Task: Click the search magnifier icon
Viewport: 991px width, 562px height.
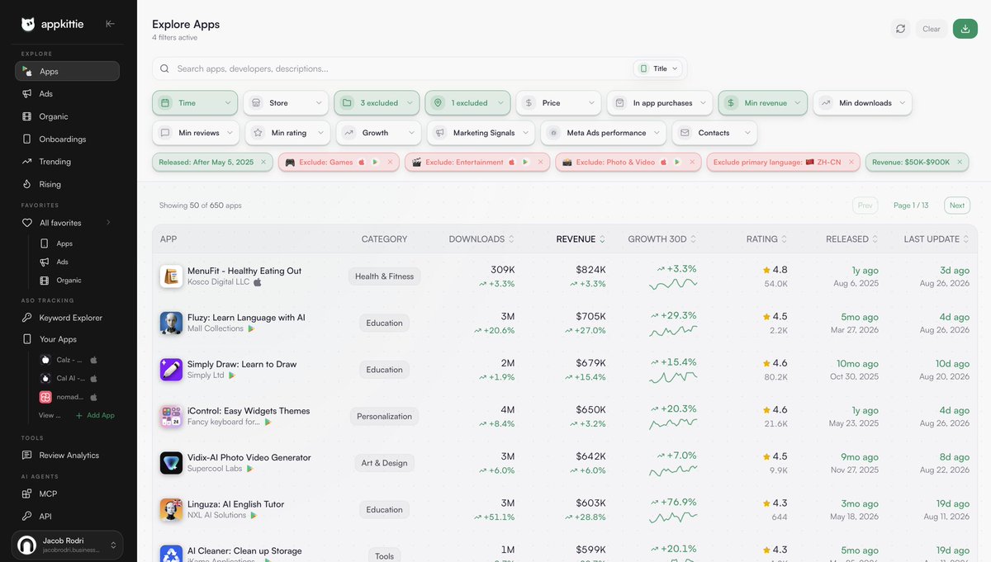Action: tap(164, 68)
